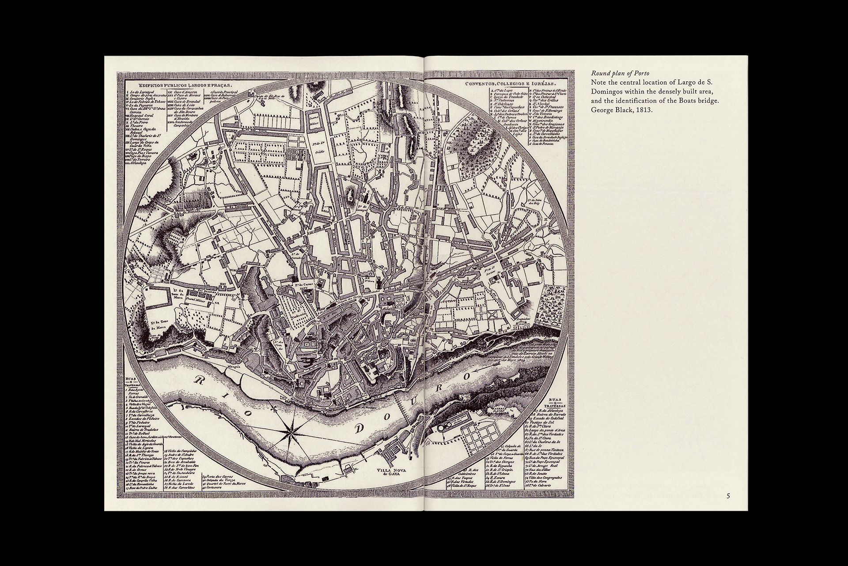Click 'Conventos, Collegios e Igrejas' legend heading
Image resolution: width=848 pixels, height=566 pixels.
(511, 83)
